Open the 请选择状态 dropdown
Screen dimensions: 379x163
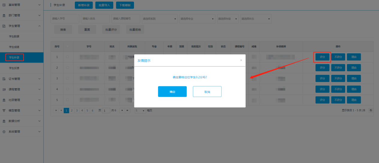coord(256,19)
